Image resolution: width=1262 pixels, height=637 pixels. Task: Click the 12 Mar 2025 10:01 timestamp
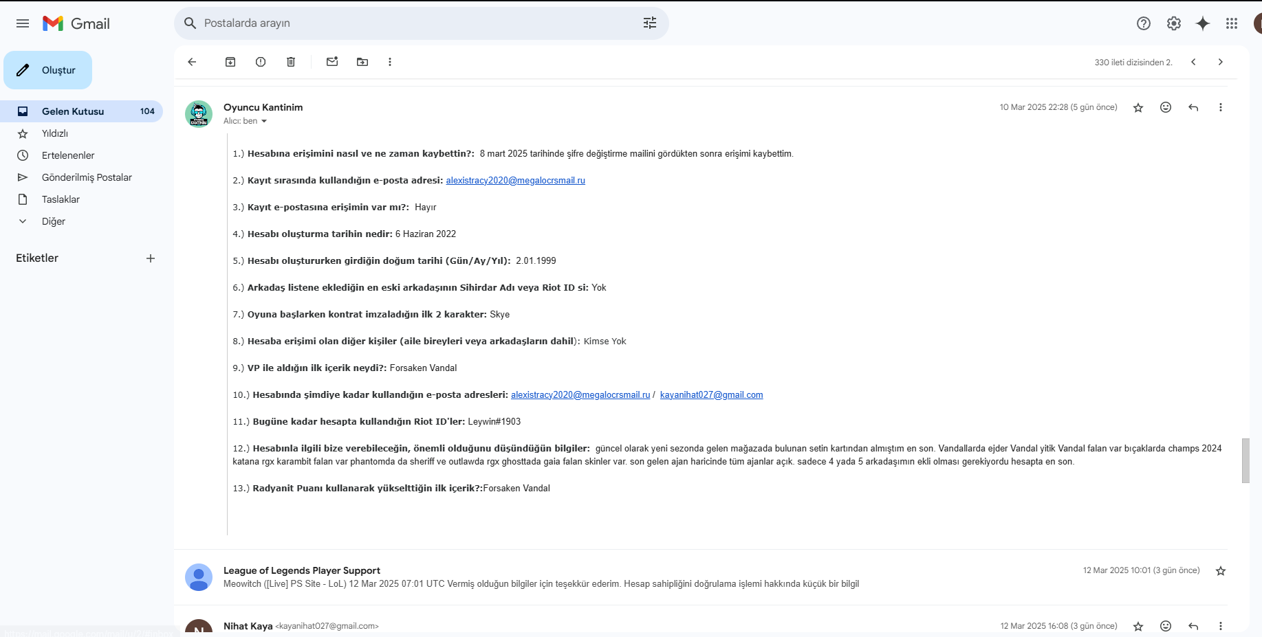(x=1142, y=570)
